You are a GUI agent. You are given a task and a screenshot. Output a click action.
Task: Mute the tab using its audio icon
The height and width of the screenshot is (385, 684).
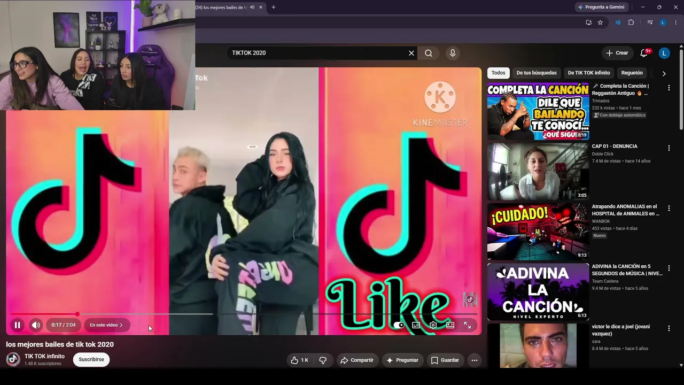click(x=252, y=7)
